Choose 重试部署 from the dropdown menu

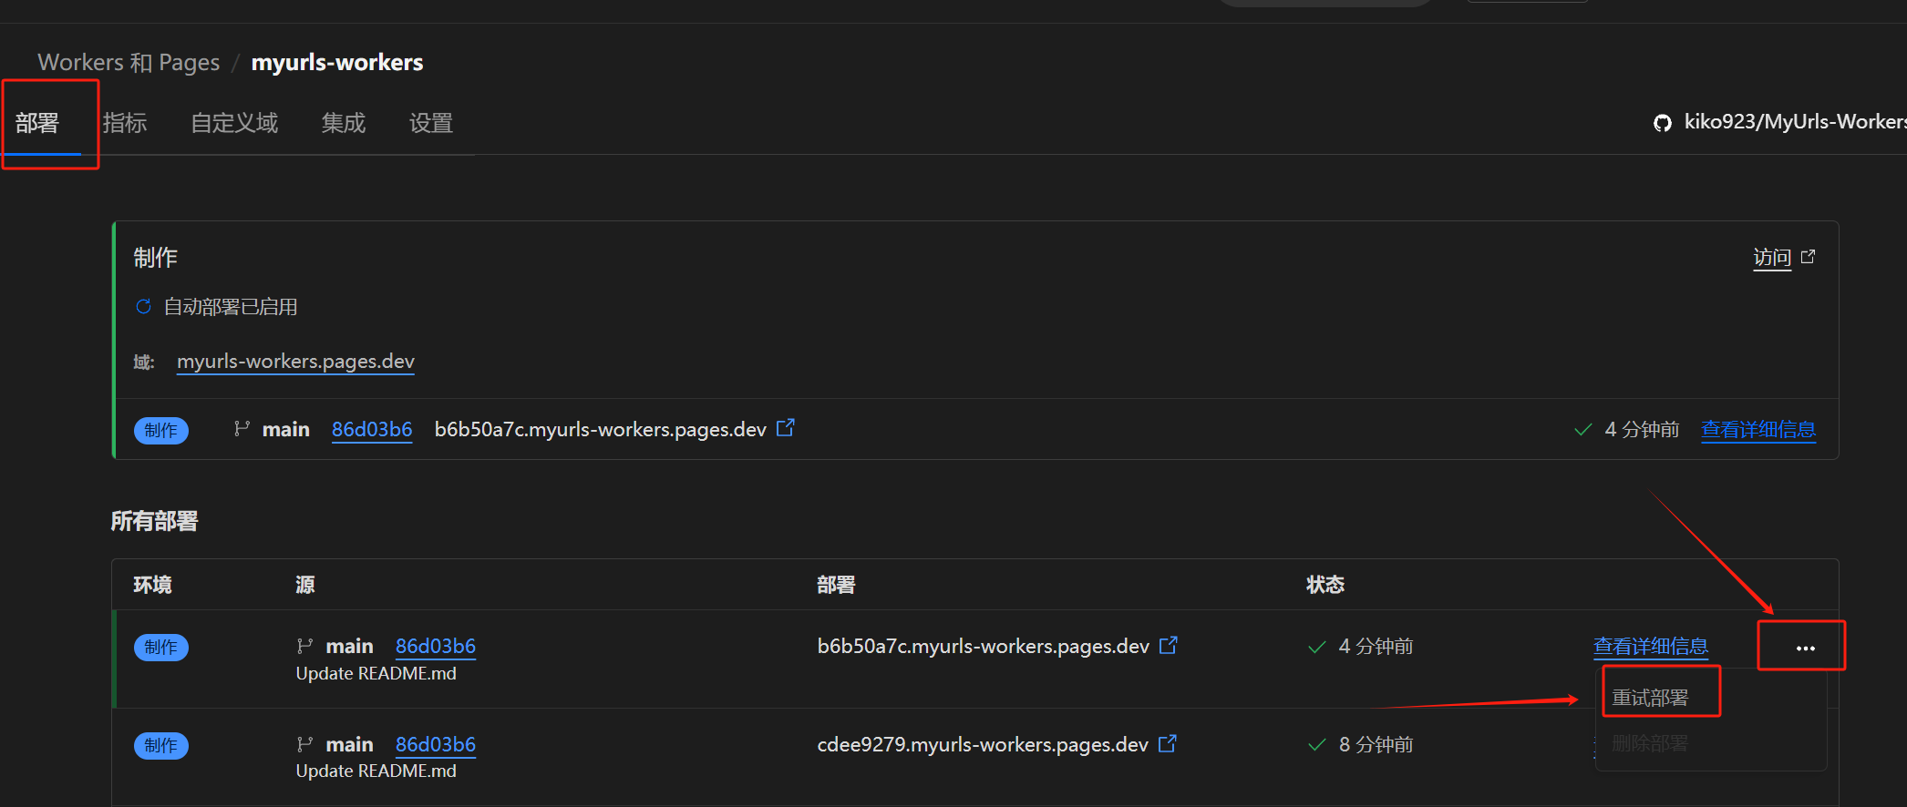(1650, 698)
